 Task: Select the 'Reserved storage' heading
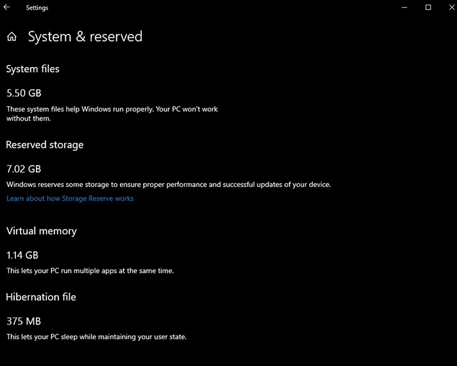(x=45, y=145)
